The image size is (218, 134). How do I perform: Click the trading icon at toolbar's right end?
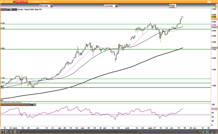[x=216, y=6]
